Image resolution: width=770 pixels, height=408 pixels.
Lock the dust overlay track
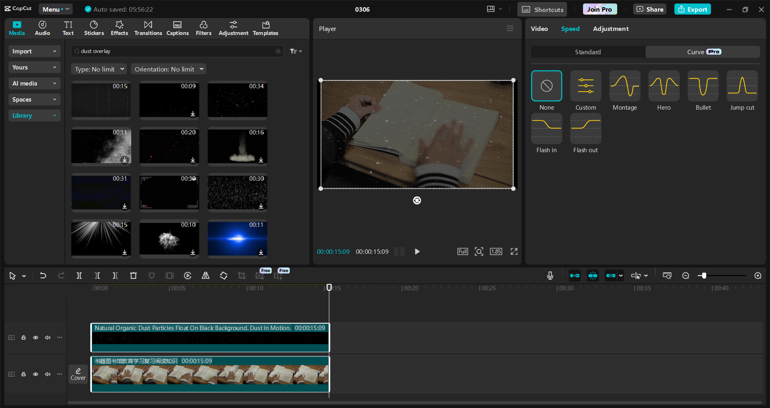click(23, 338)
